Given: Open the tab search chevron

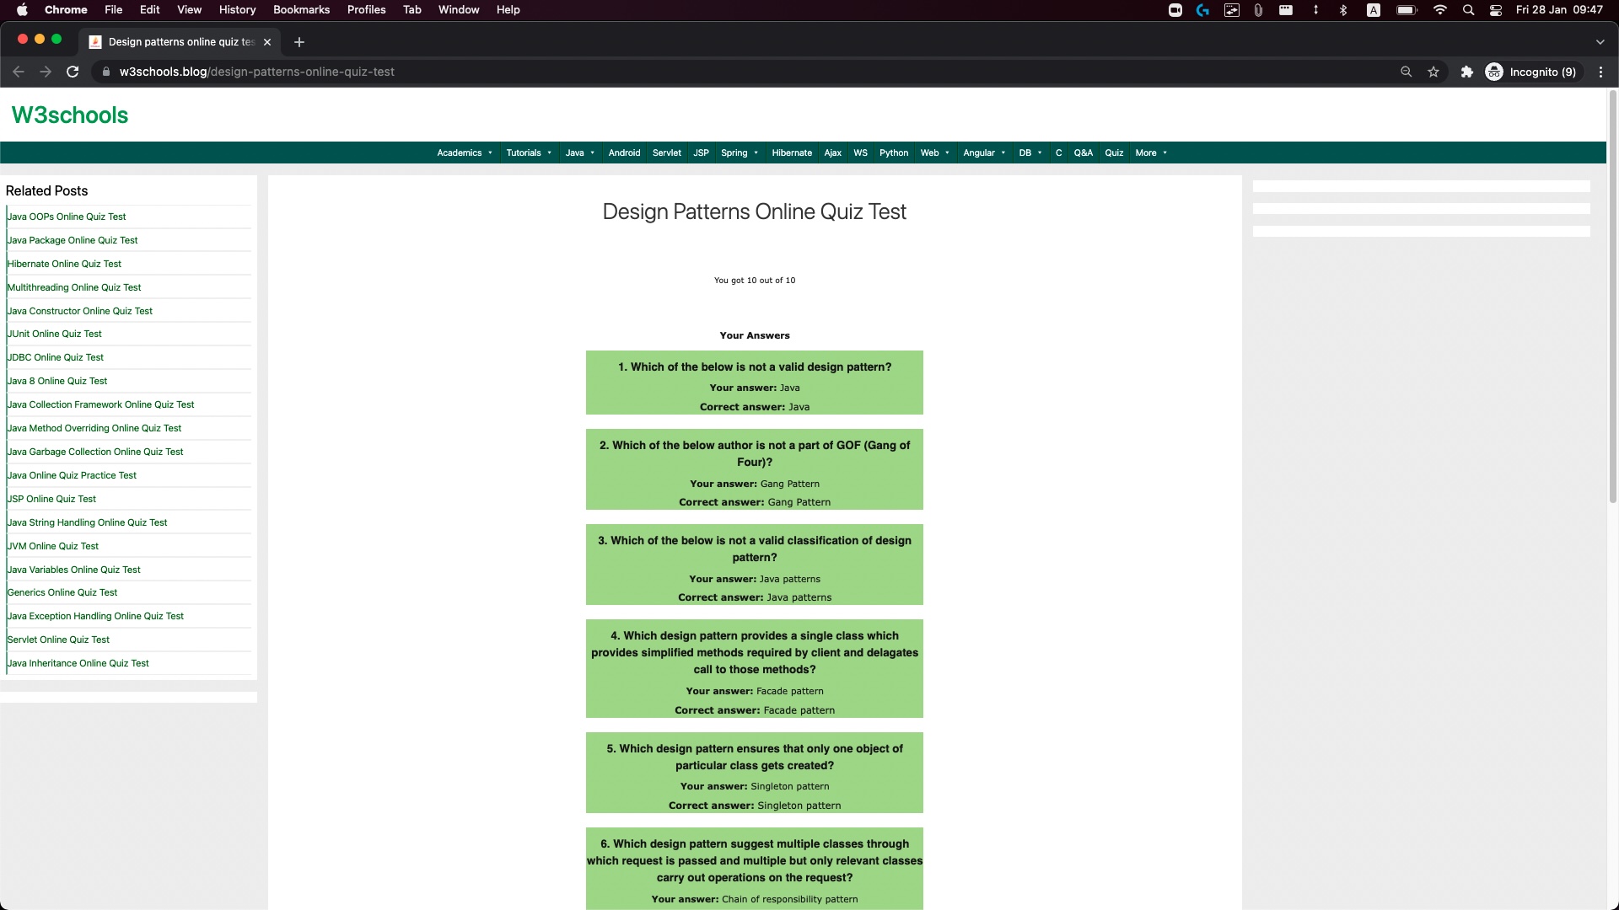Looking at the screenshot, I should click(1600, 42).
